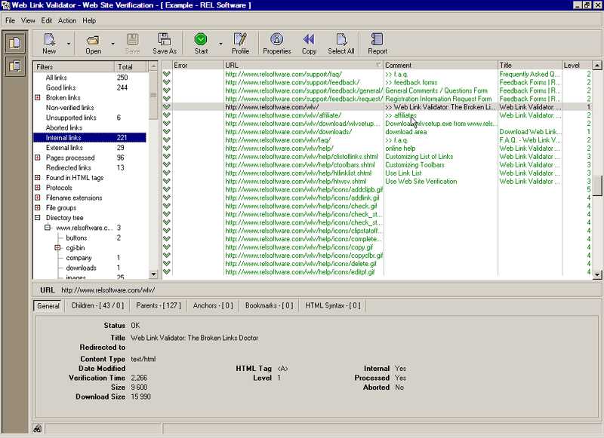
Task: Switch to the HTML Syntax tab
Action: [x=333, y=305]
